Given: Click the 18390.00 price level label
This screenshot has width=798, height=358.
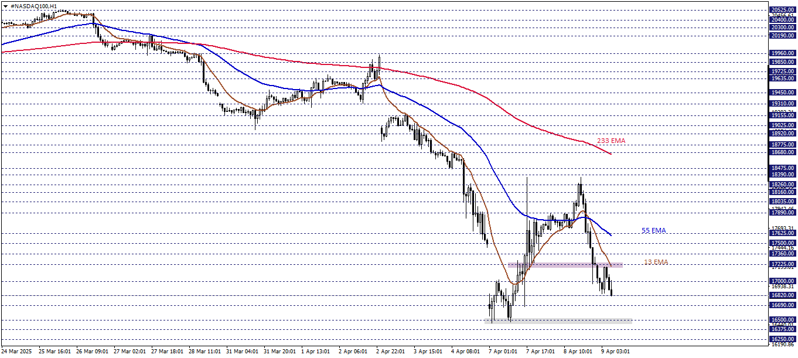Looking at the screenshot, I should click(x=783, y=175).
